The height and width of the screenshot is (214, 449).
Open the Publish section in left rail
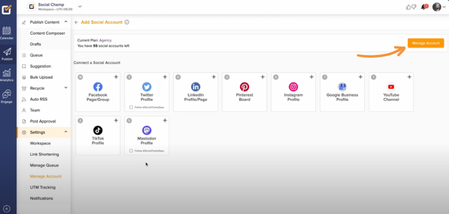click(7, 54)
